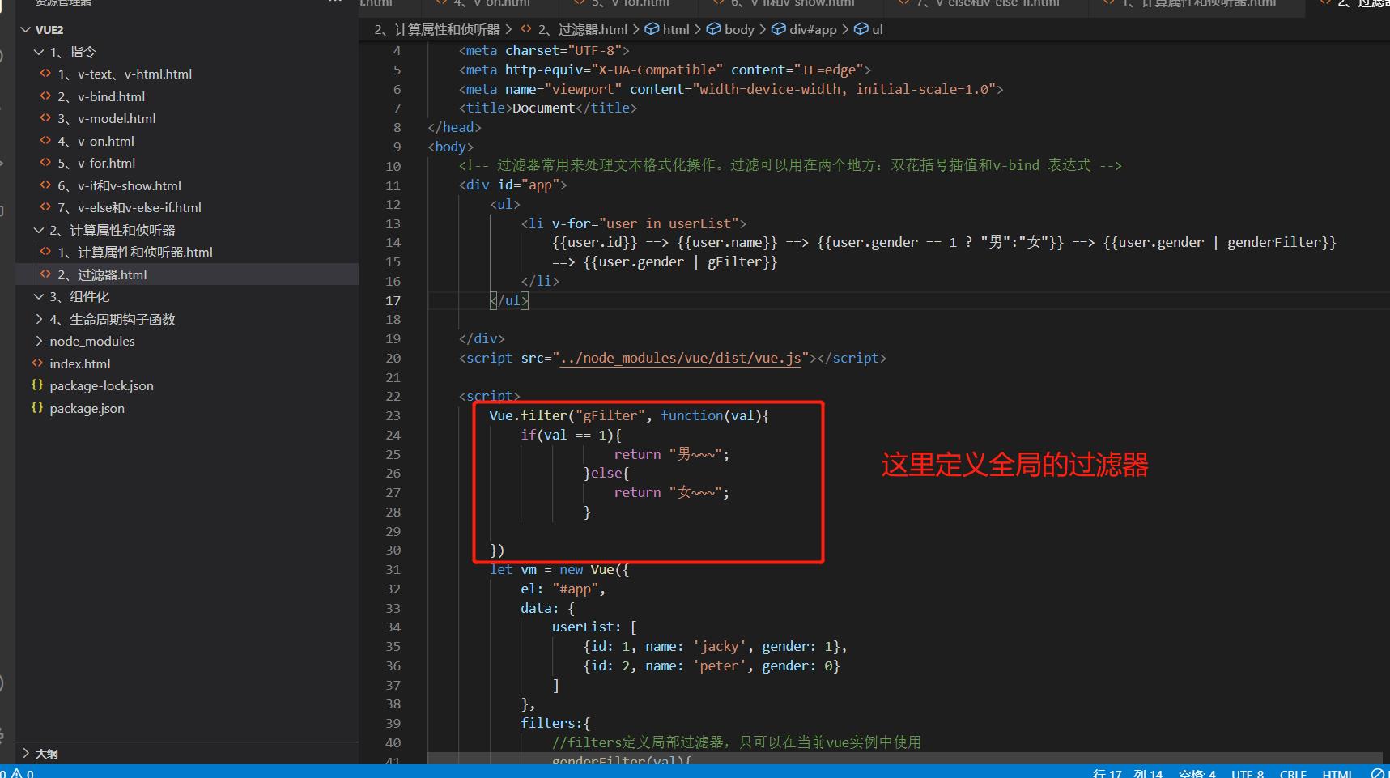Switch to the 计算属性和侦听器.html editor tab
Viewport: 1390px width, 778px height.
1198,3
